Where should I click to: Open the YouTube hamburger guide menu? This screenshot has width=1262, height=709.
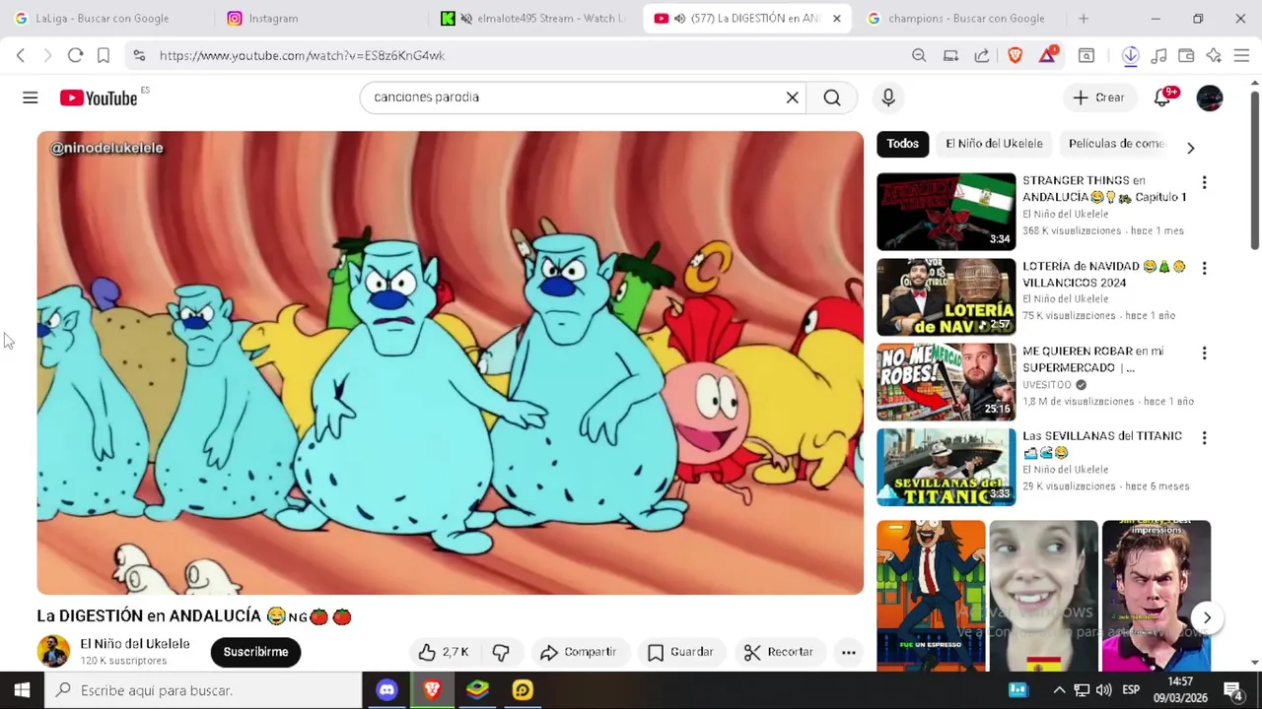tap(31, 97)
